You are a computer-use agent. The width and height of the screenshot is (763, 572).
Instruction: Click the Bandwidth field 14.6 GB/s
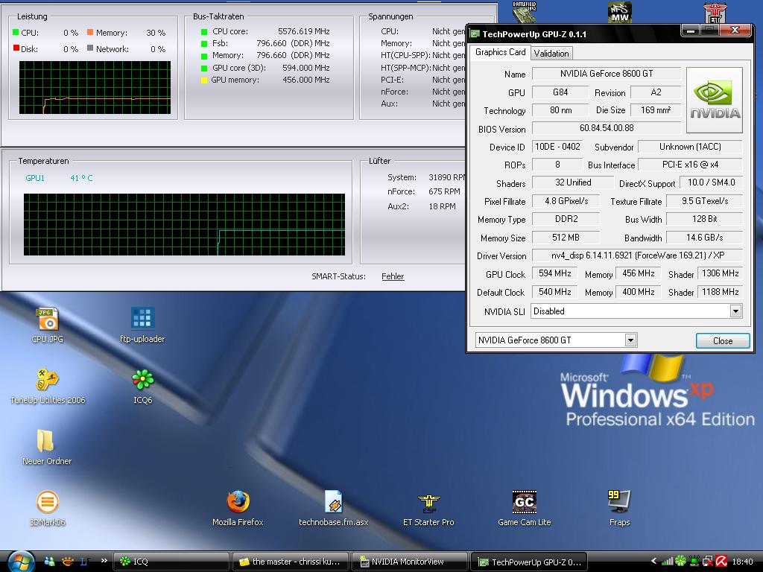point(705,238)
